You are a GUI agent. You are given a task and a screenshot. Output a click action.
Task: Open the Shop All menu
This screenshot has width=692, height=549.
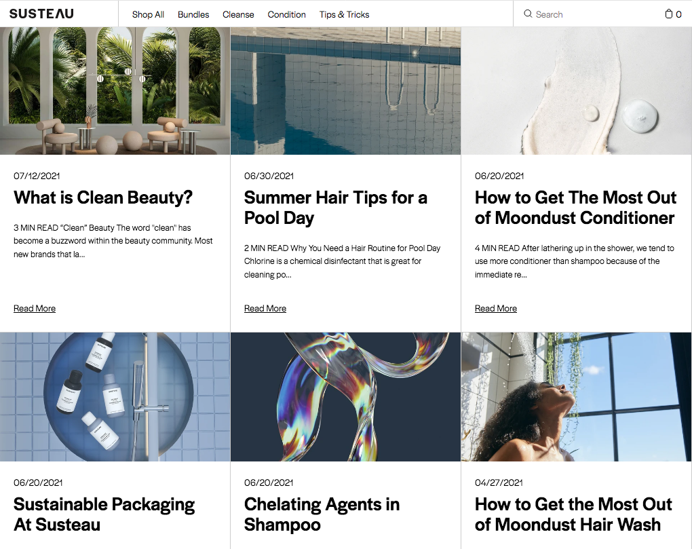coord(148,14)
